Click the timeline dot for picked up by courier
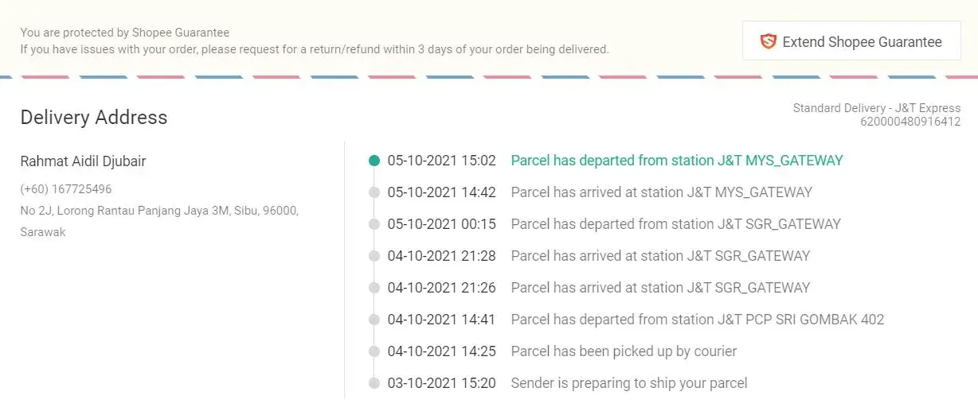The height and width of the screenshot is (415, 978). click(x=374, y=351)
